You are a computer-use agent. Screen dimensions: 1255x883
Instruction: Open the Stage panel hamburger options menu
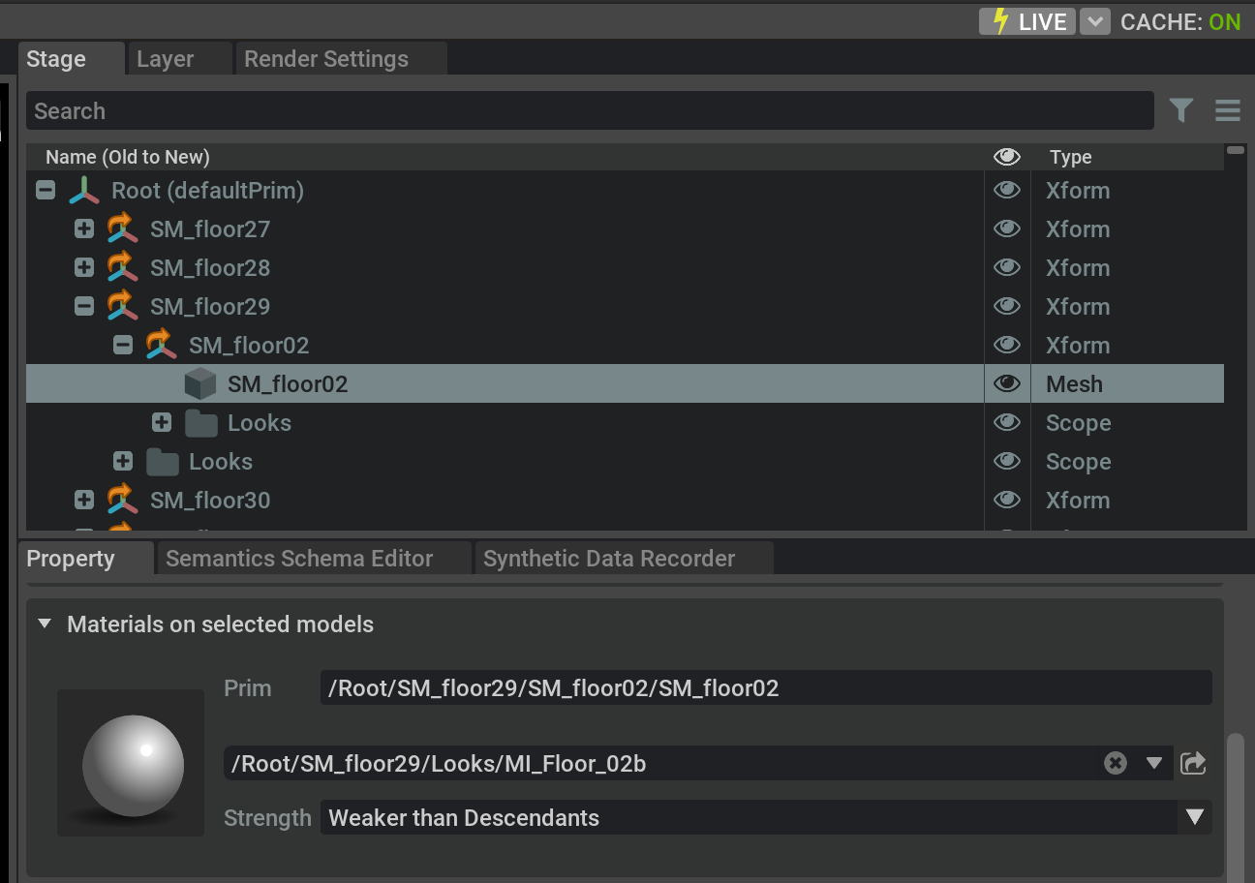point(1227,110)
